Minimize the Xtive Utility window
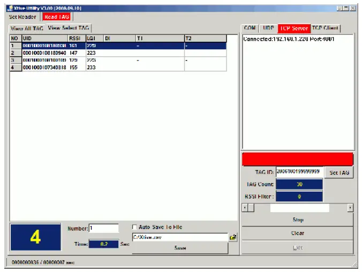 [340, 9]
